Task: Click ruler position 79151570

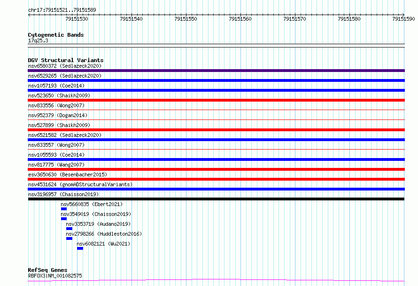Action: 295,19
